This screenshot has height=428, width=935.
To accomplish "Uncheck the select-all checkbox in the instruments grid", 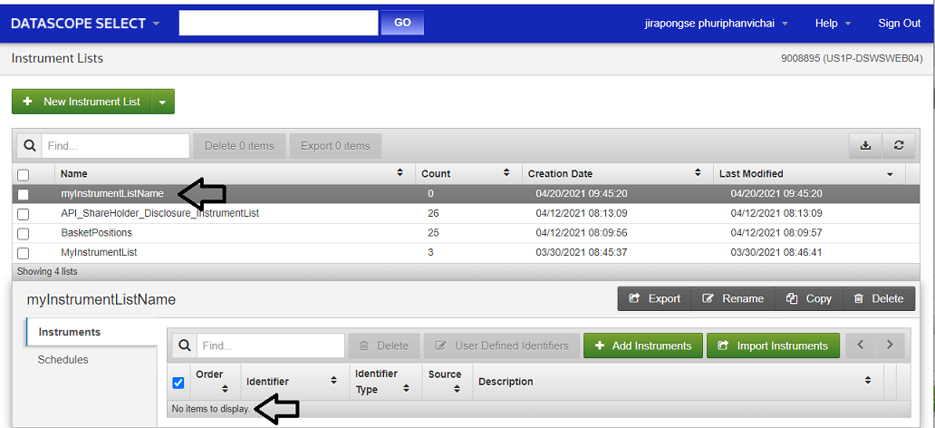I will [178, 382].
